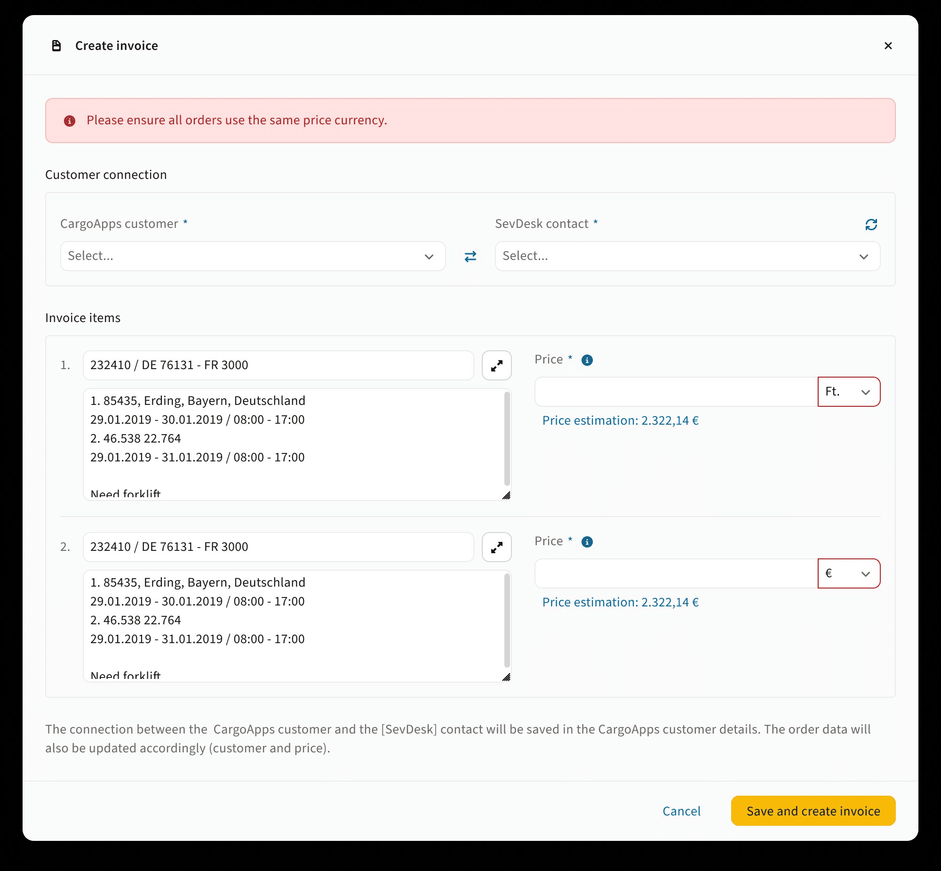Click the SevDesk contact label
941x871 pixels.
542,224
